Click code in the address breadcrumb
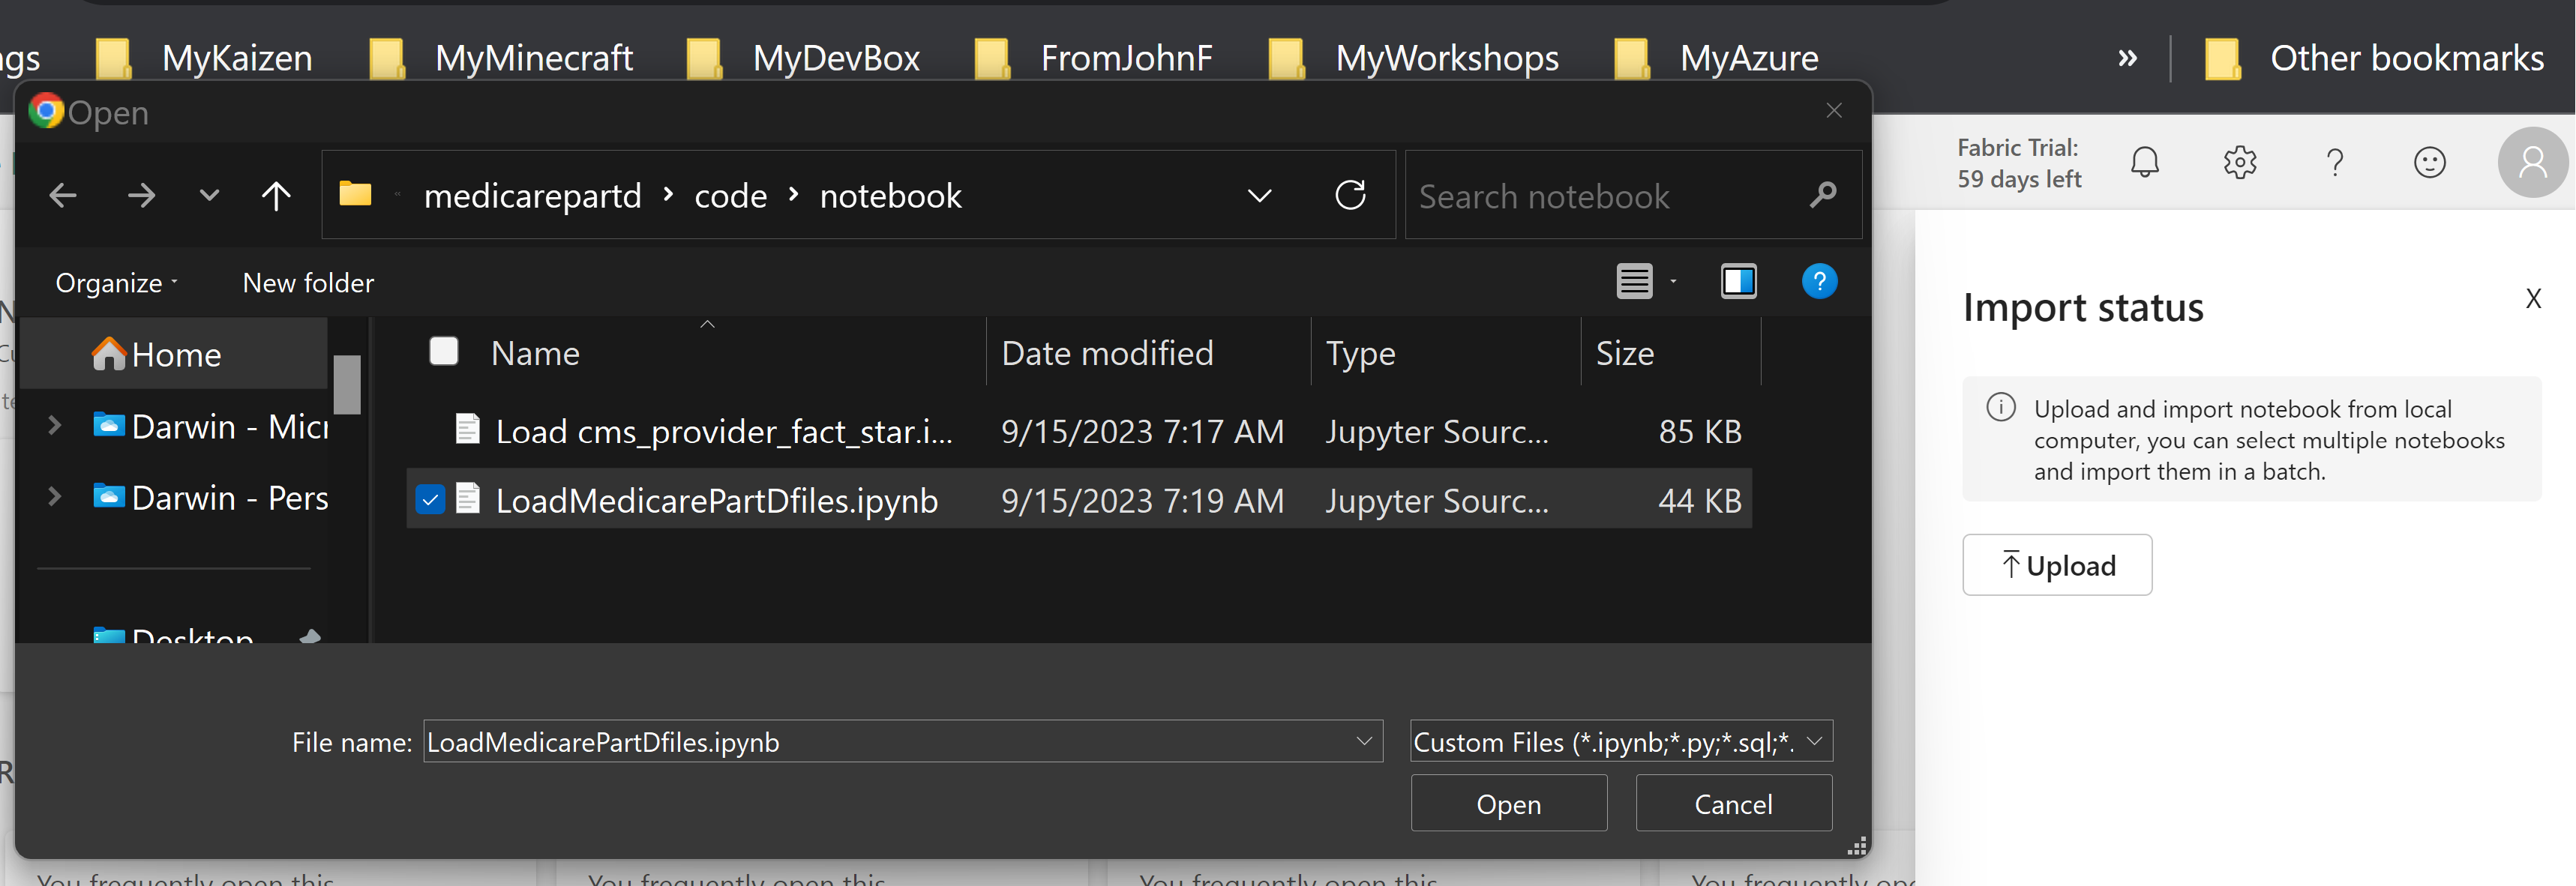 coord(730,196)
